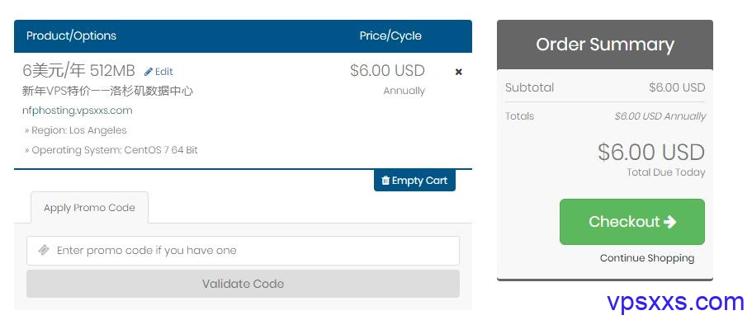
Task: Click the arrow icon on Checkout button
Action: [x=670, y=221]
